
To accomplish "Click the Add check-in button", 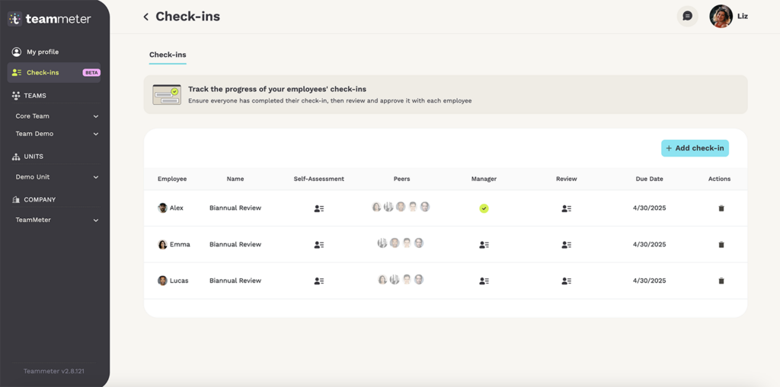I will tap(695, 148).
